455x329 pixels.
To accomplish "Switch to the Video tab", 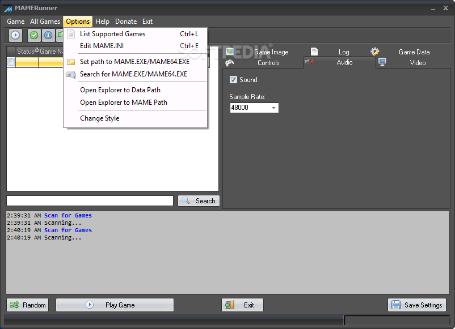I will [418, 63].
